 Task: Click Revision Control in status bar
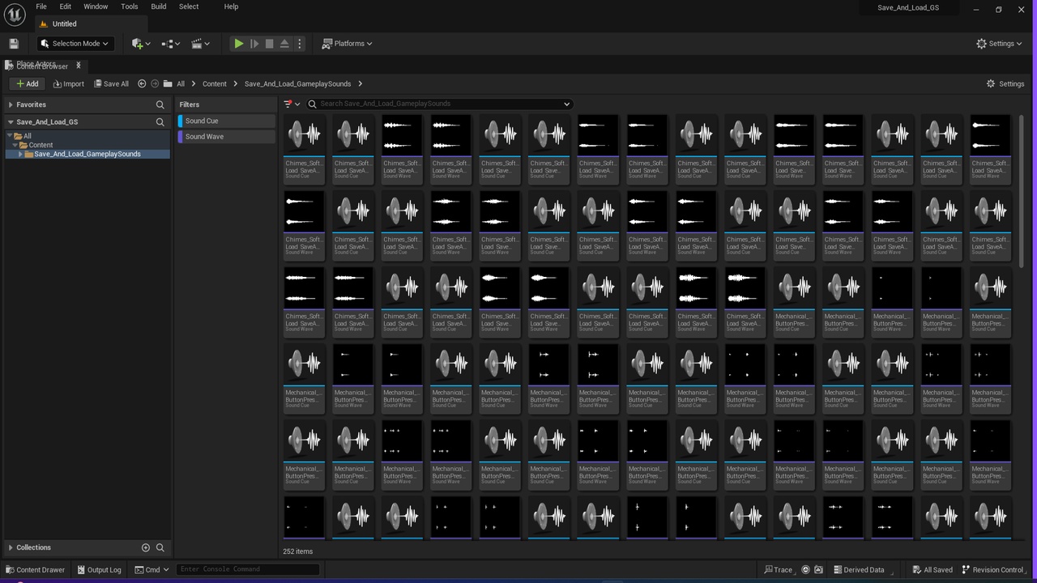click(x=992, y=569)
